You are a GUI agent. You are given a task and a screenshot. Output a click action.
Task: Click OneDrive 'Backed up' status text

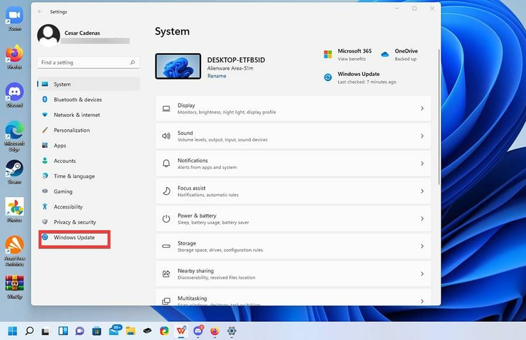(406, 59)
